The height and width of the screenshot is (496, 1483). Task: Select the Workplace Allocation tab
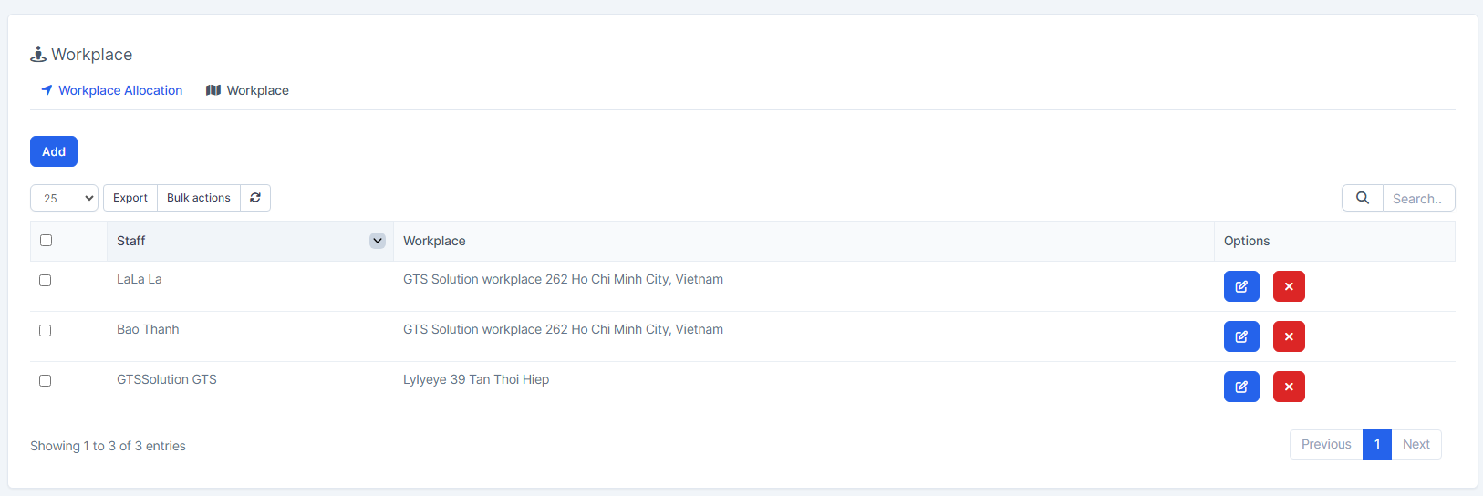[111, 90]
